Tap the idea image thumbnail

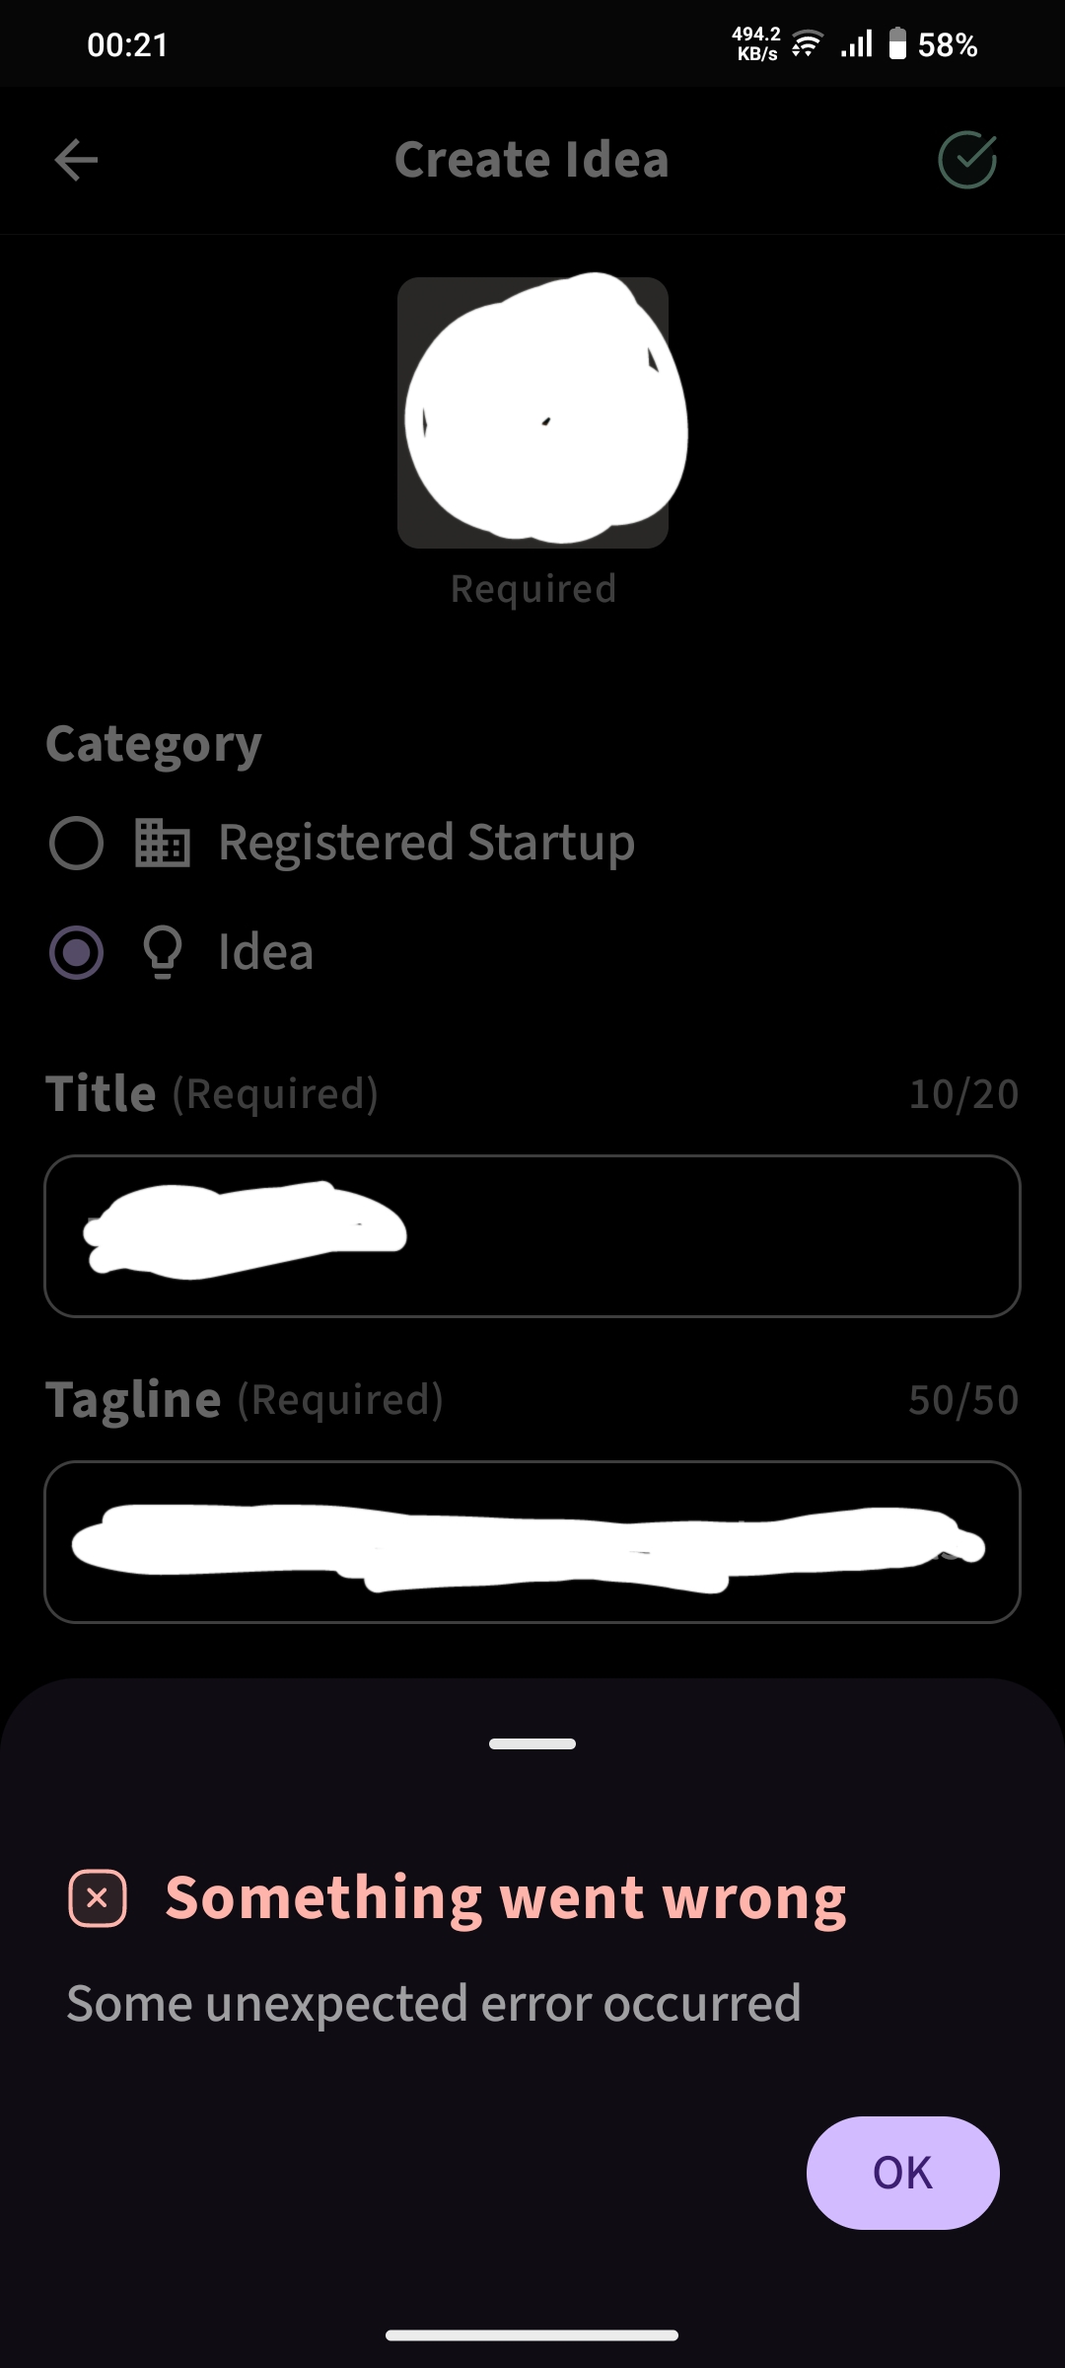(x=532, y=412)
